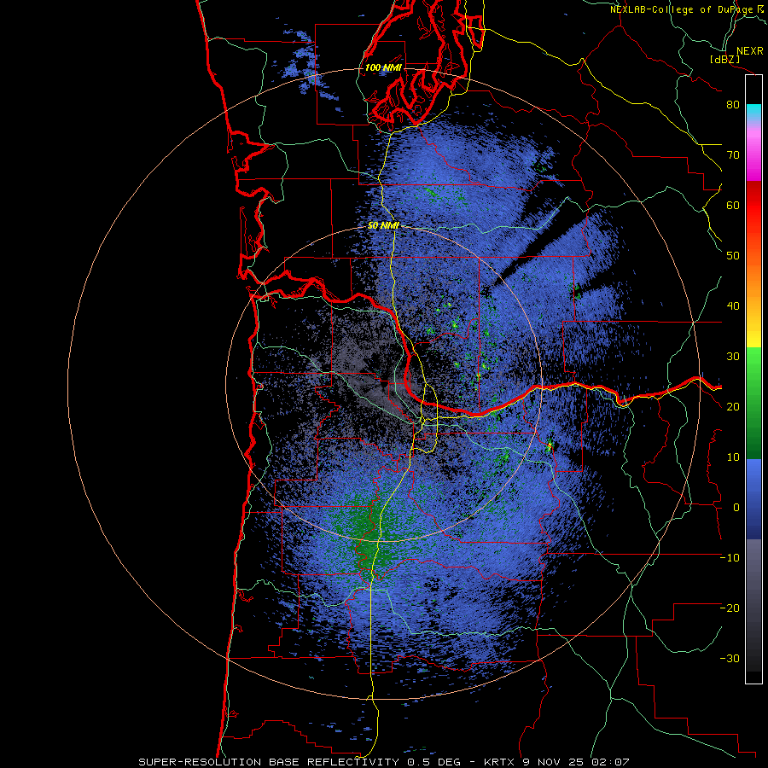Click the 80 dBZ scale value
The height and width of the screenshot is (768, 768).
(x=733, y=104)
